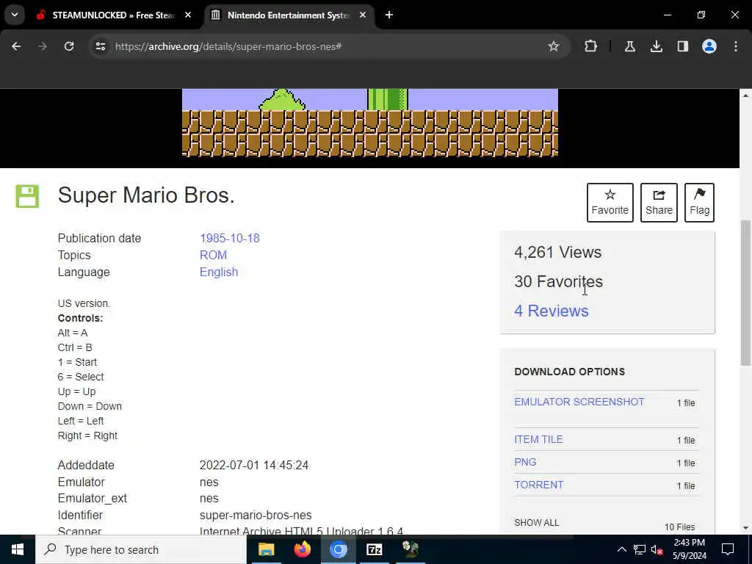Download the PNG file

[x=525, y=462]
